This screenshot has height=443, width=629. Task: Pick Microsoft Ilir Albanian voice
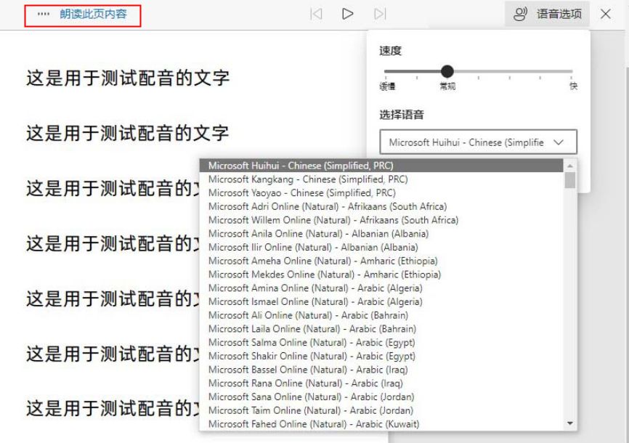381,247
